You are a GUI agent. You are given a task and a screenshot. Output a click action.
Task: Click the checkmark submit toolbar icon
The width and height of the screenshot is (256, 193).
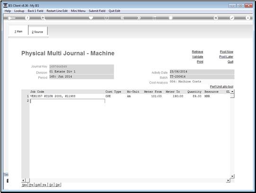pyautogui.click(x=232, y=18)
